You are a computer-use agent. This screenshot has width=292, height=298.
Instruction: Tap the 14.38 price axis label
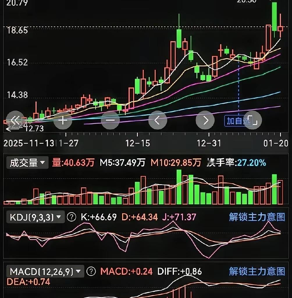17,95
